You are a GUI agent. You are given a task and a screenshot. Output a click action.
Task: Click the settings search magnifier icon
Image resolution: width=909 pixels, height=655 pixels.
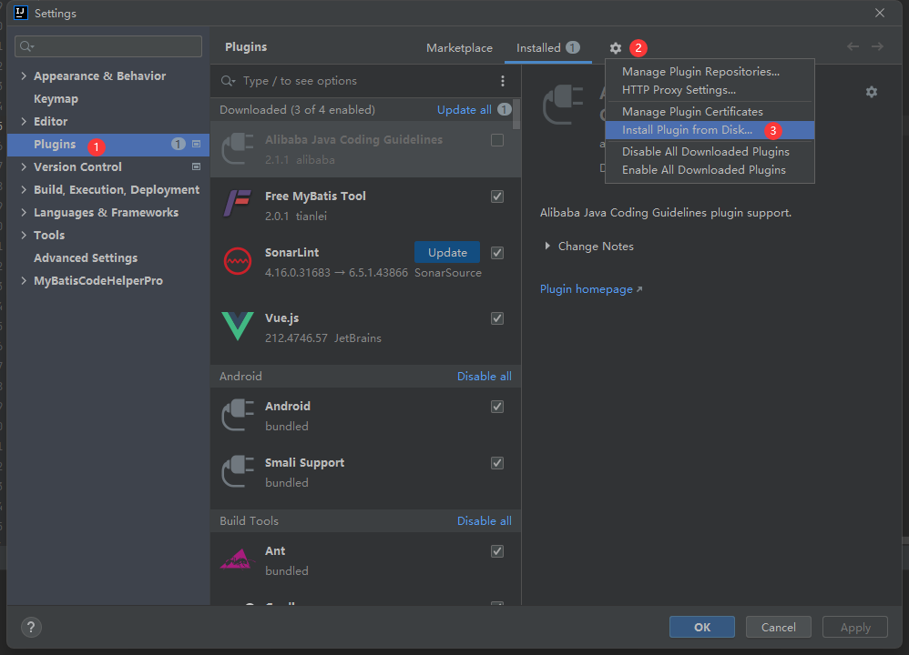coord(26,46)
